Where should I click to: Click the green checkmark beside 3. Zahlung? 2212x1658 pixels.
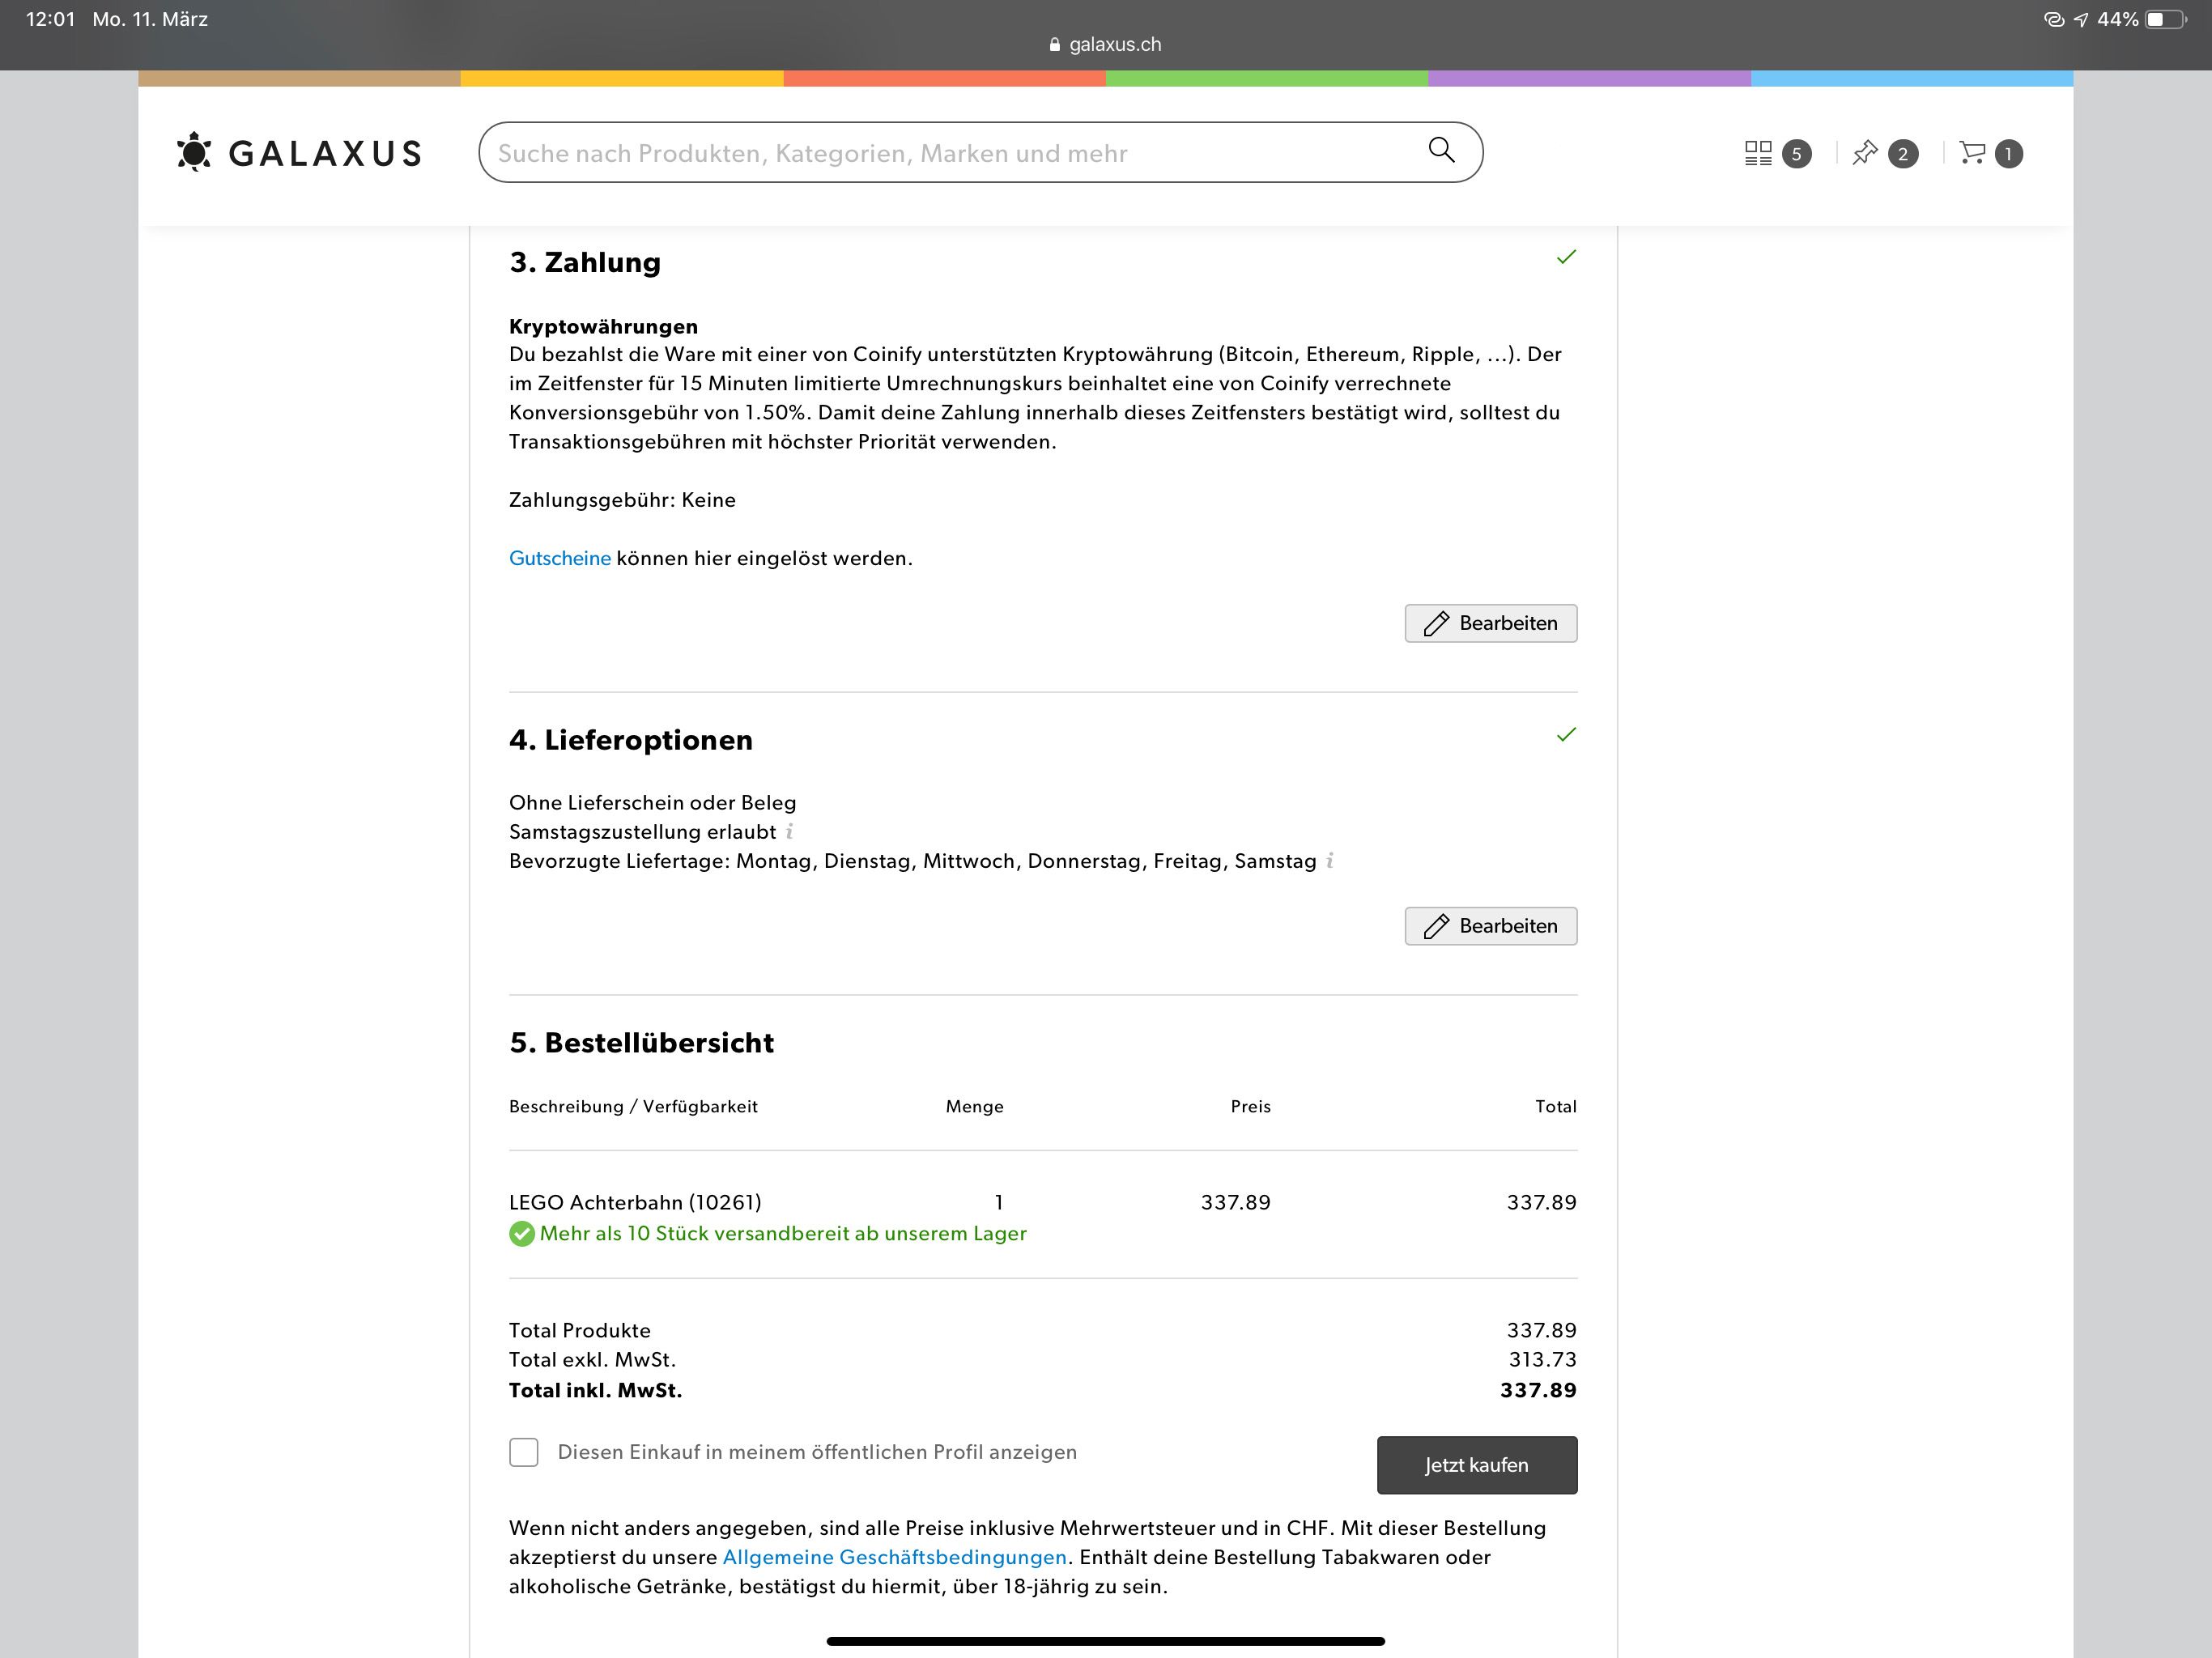pos(1566,257)
